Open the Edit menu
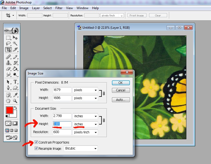The height and width of the screenshot is (164, 211). 13,8
